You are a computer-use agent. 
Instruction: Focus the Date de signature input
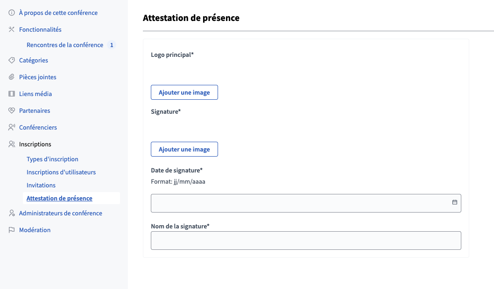(299, 203)
